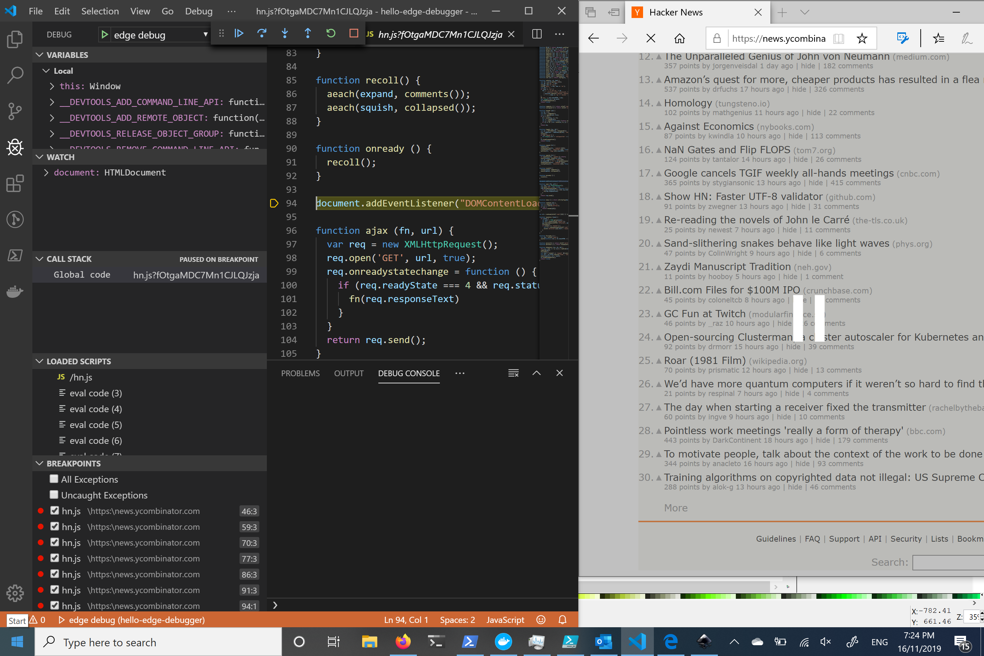Viewport: 984px width, 656px height.
Task: Clear the debug console
Action: (513, 373)
